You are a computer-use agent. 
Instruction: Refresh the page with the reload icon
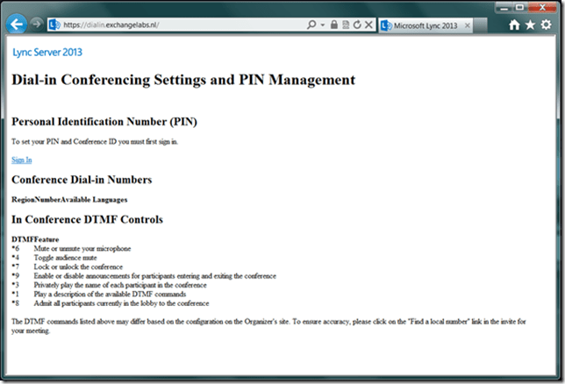[357, 25]
